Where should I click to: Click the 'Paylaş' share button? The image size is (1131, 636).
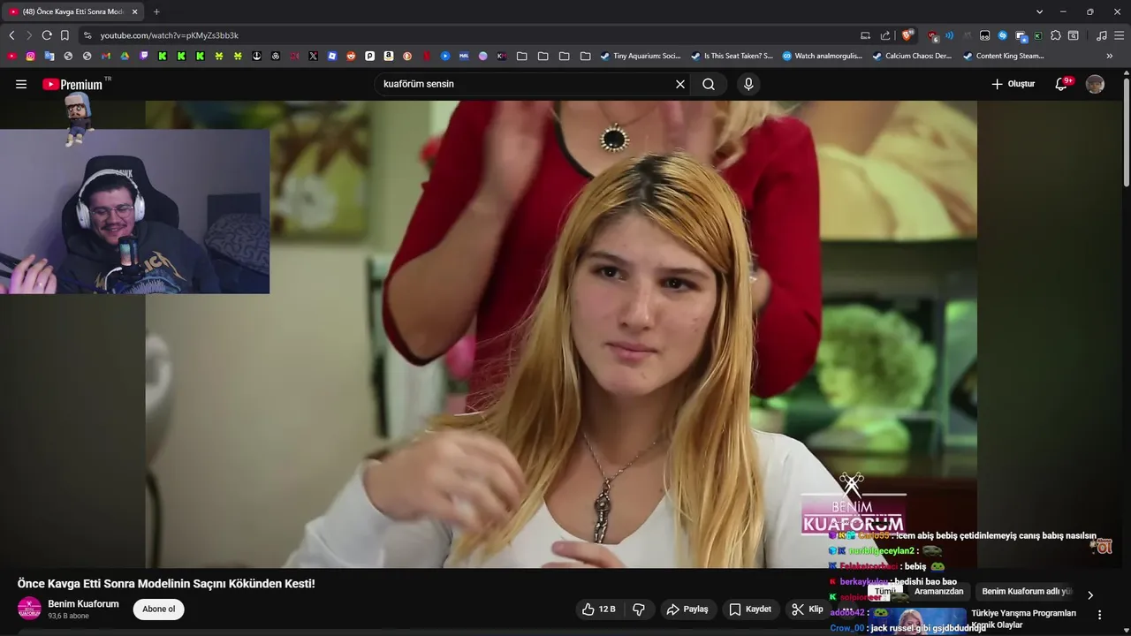687,609
